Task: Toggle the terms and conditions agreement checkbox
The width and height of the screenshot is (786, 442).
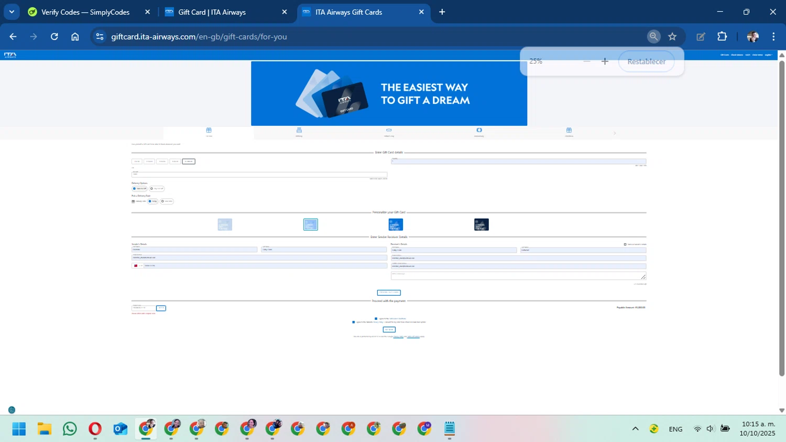Action: coord(376,318)
